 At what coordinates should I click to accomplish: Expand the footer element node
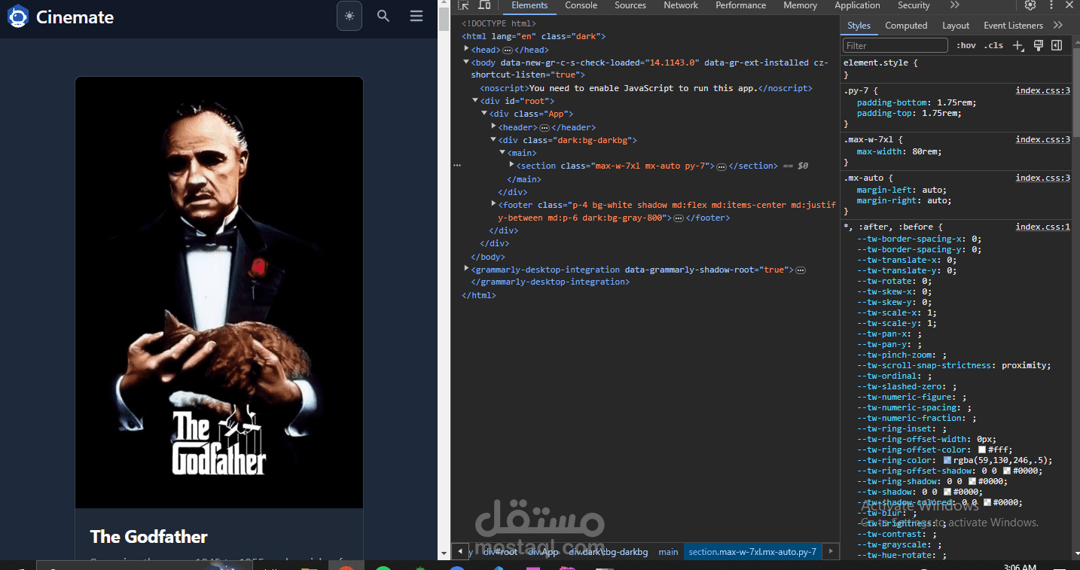(x=494, y=204)
